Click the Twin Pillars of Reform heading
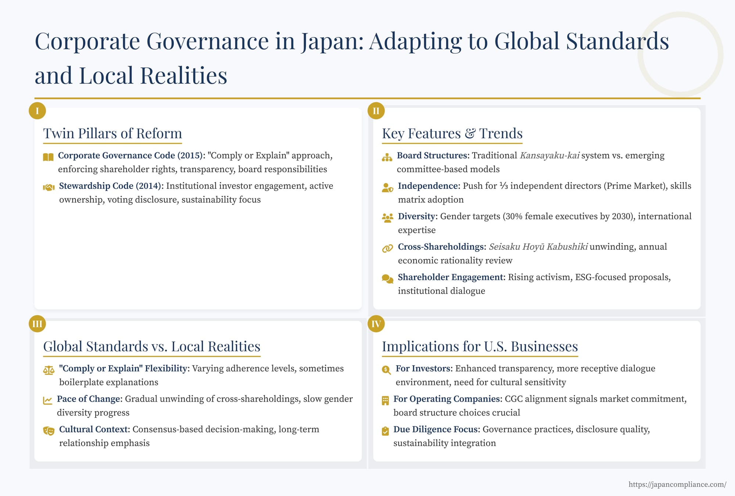The height and width of the screenshot is (496, 735). click(x=112, y=133)
